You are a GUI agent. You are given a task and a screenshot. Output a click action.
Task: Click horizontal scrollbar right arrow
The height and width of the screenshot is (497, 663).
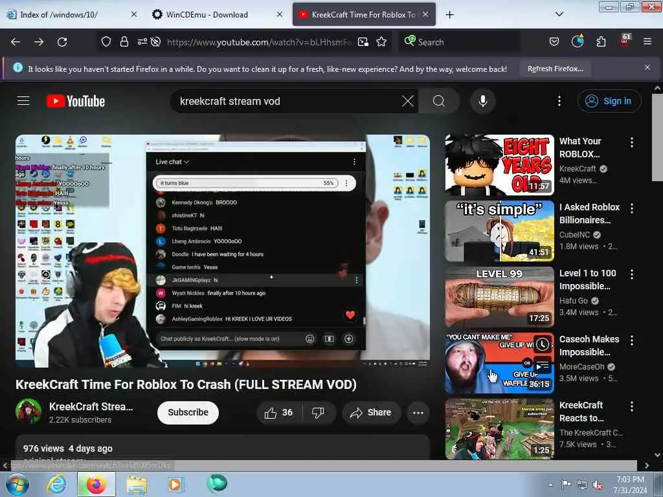click(647, 465)
